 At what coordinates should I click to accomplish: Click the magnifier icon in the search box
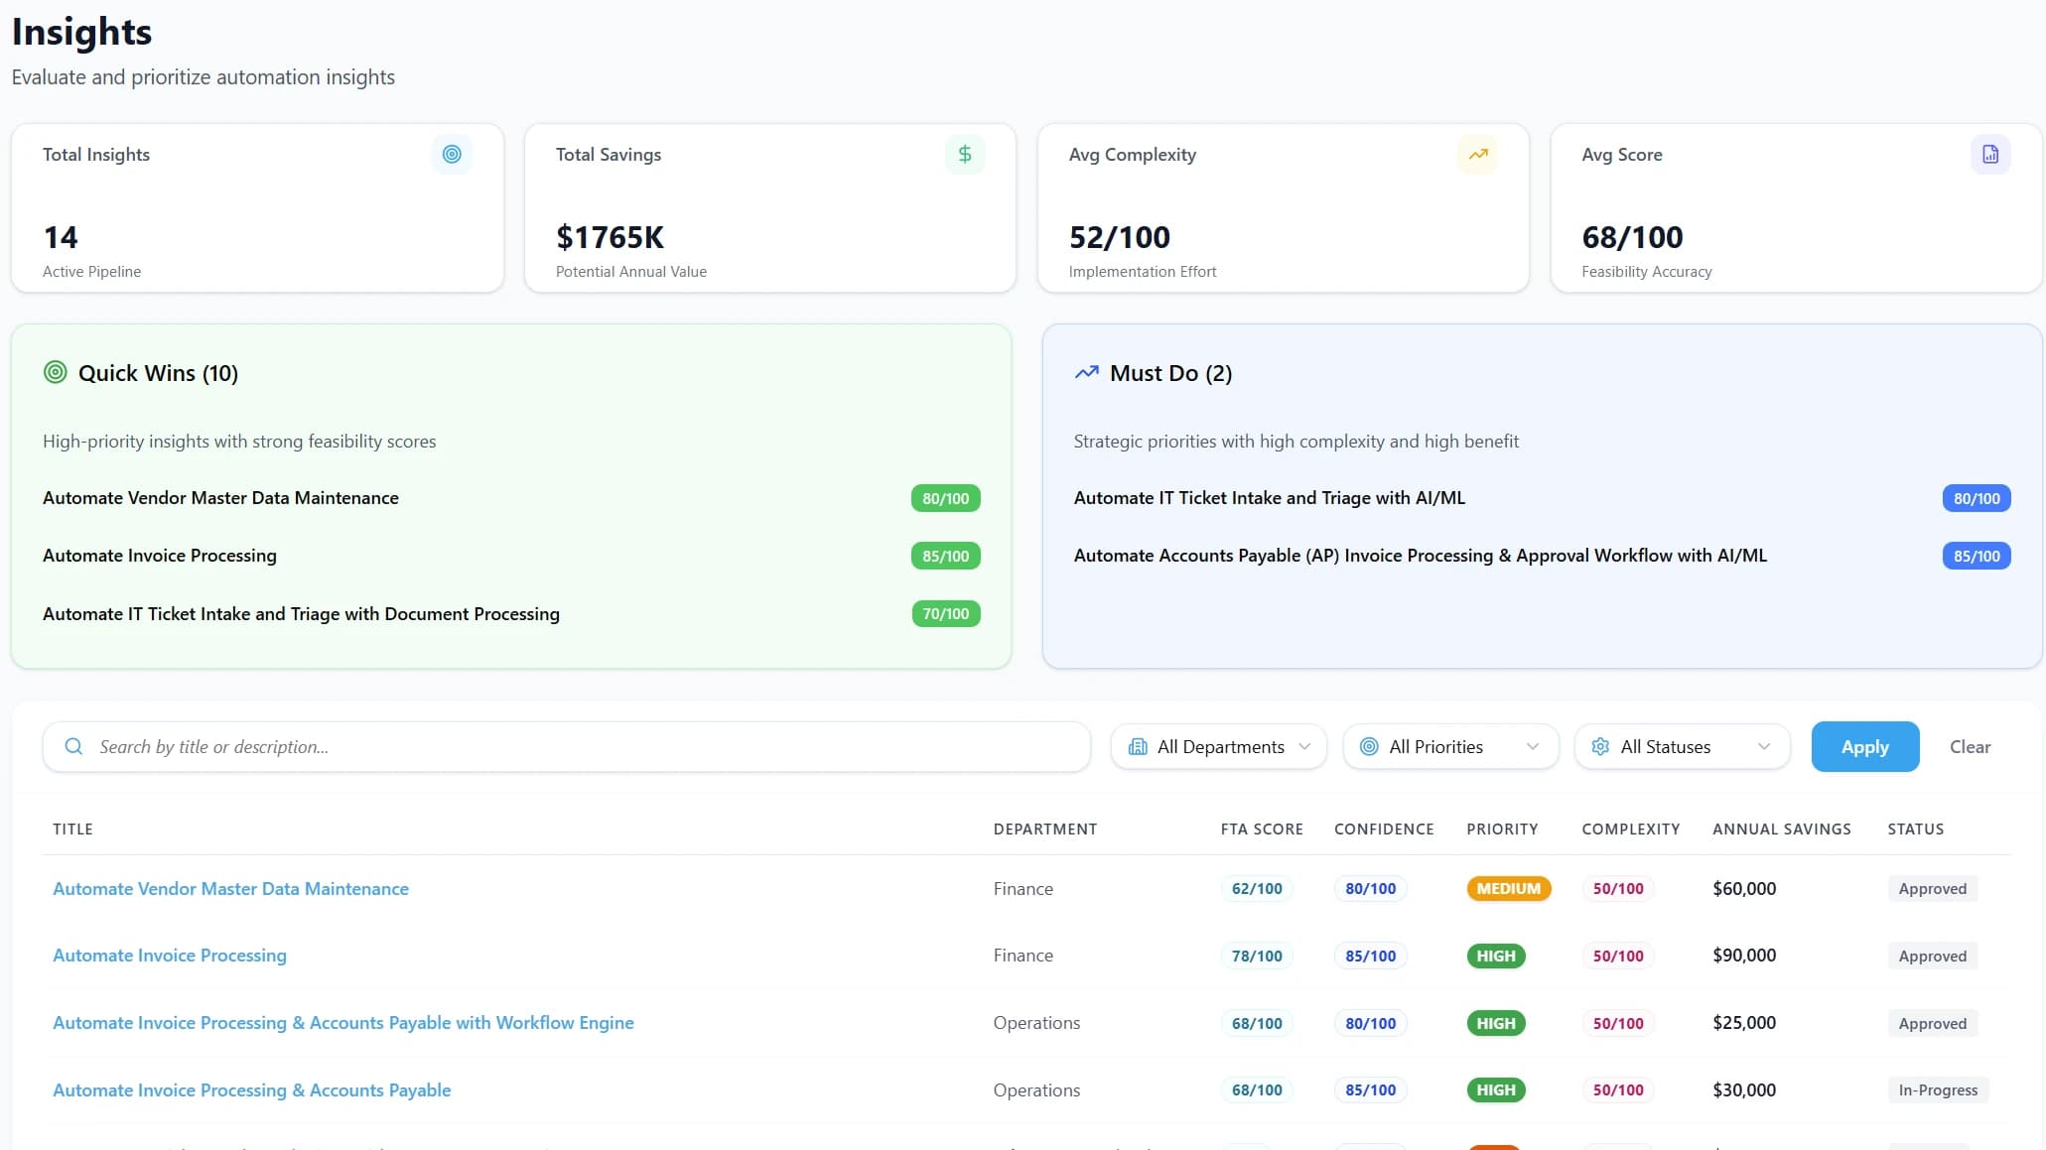[73, 746]
